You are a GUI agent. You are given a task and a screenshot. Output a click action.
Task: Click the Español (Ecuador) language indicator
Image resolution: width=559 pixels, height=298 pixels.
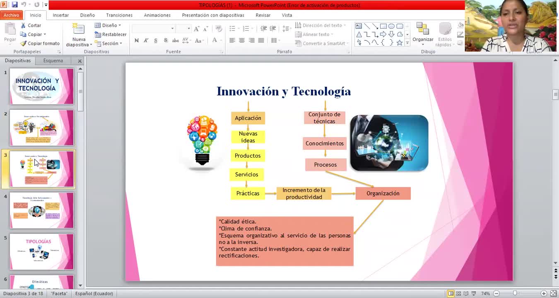click(x=94, y=293)
